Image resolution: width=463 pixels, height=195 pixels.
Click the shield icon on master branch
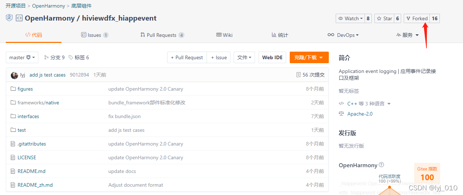click(x=29, y=57)
